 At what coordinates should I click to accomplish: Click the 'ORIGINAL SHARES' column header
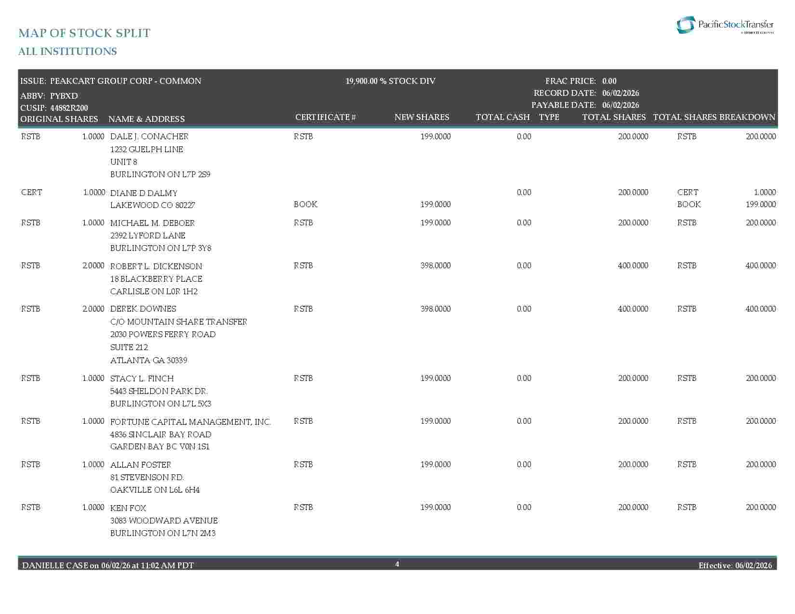59,119
